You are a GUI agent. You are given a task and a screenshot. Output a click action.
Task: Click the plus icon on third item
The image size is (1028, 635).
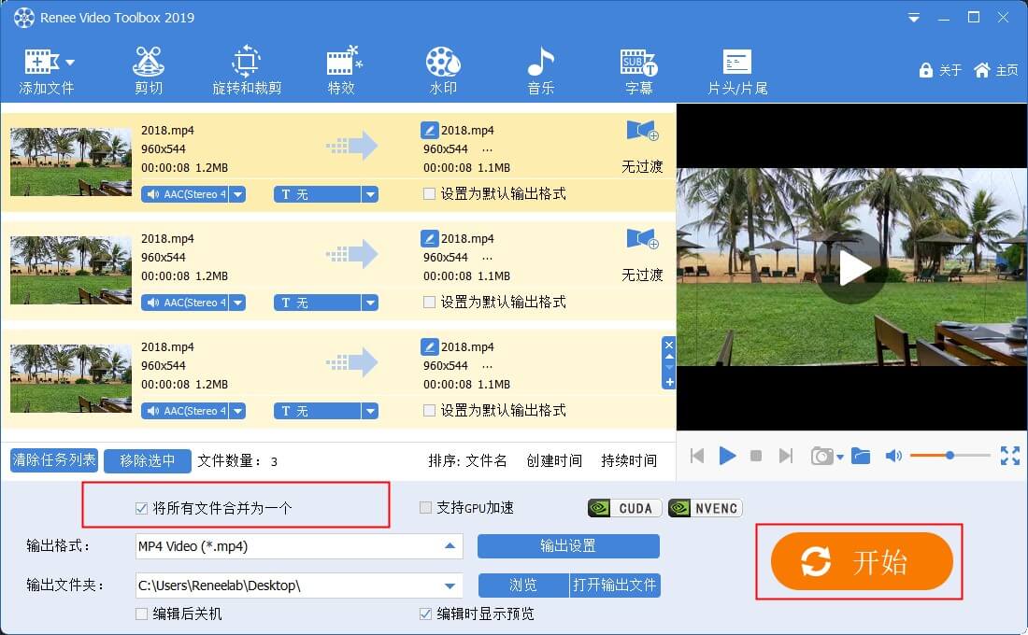tap(669, 382)
